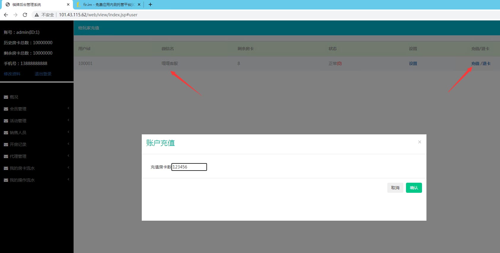Click the envelope icon beside 概况
The image size is (500, 253).
point(6,97)
